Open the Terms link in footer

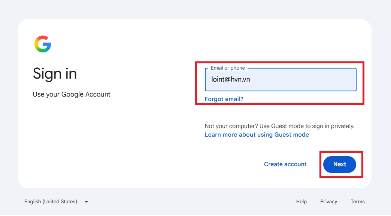(358, 201)
